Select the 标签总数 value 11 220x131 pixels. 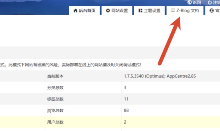click(126, 99)
